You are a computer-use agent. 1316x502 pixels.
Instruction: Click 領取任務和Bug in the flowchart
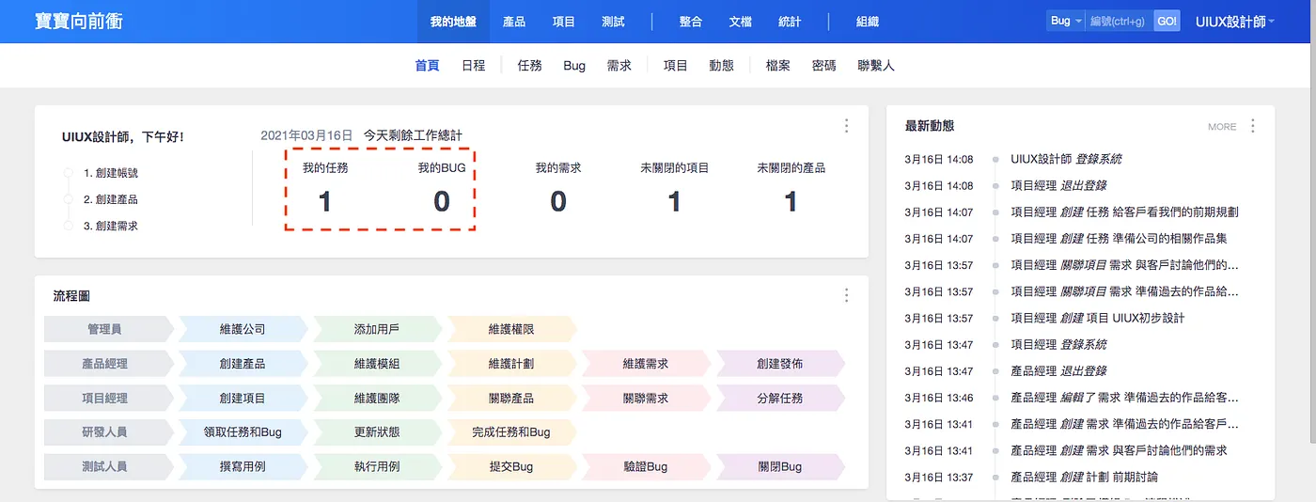[243, 432]
